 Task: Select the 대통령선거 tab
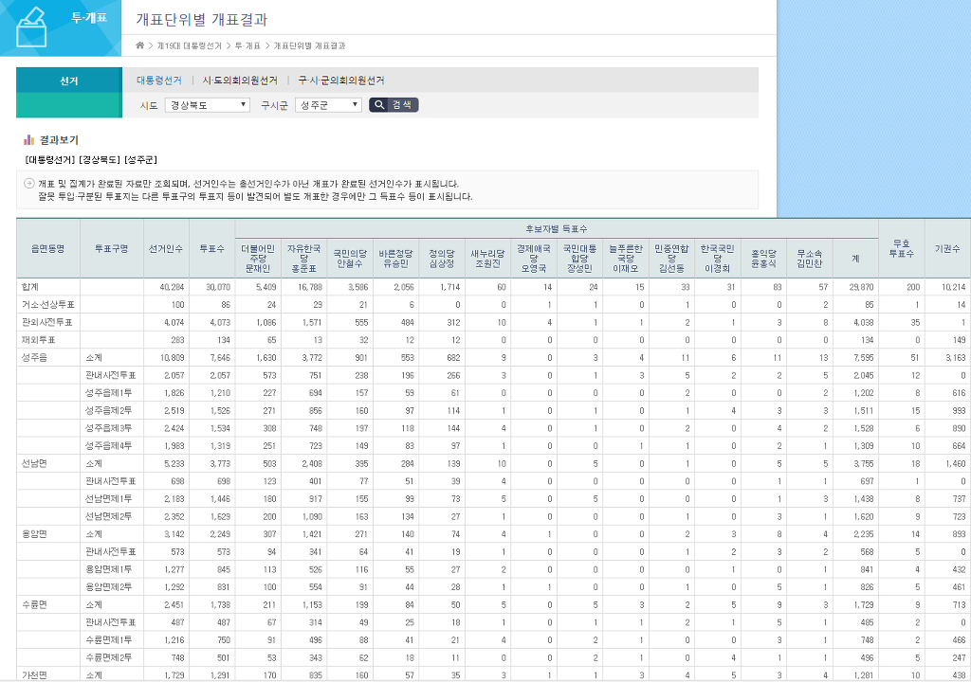click(162, 81)
